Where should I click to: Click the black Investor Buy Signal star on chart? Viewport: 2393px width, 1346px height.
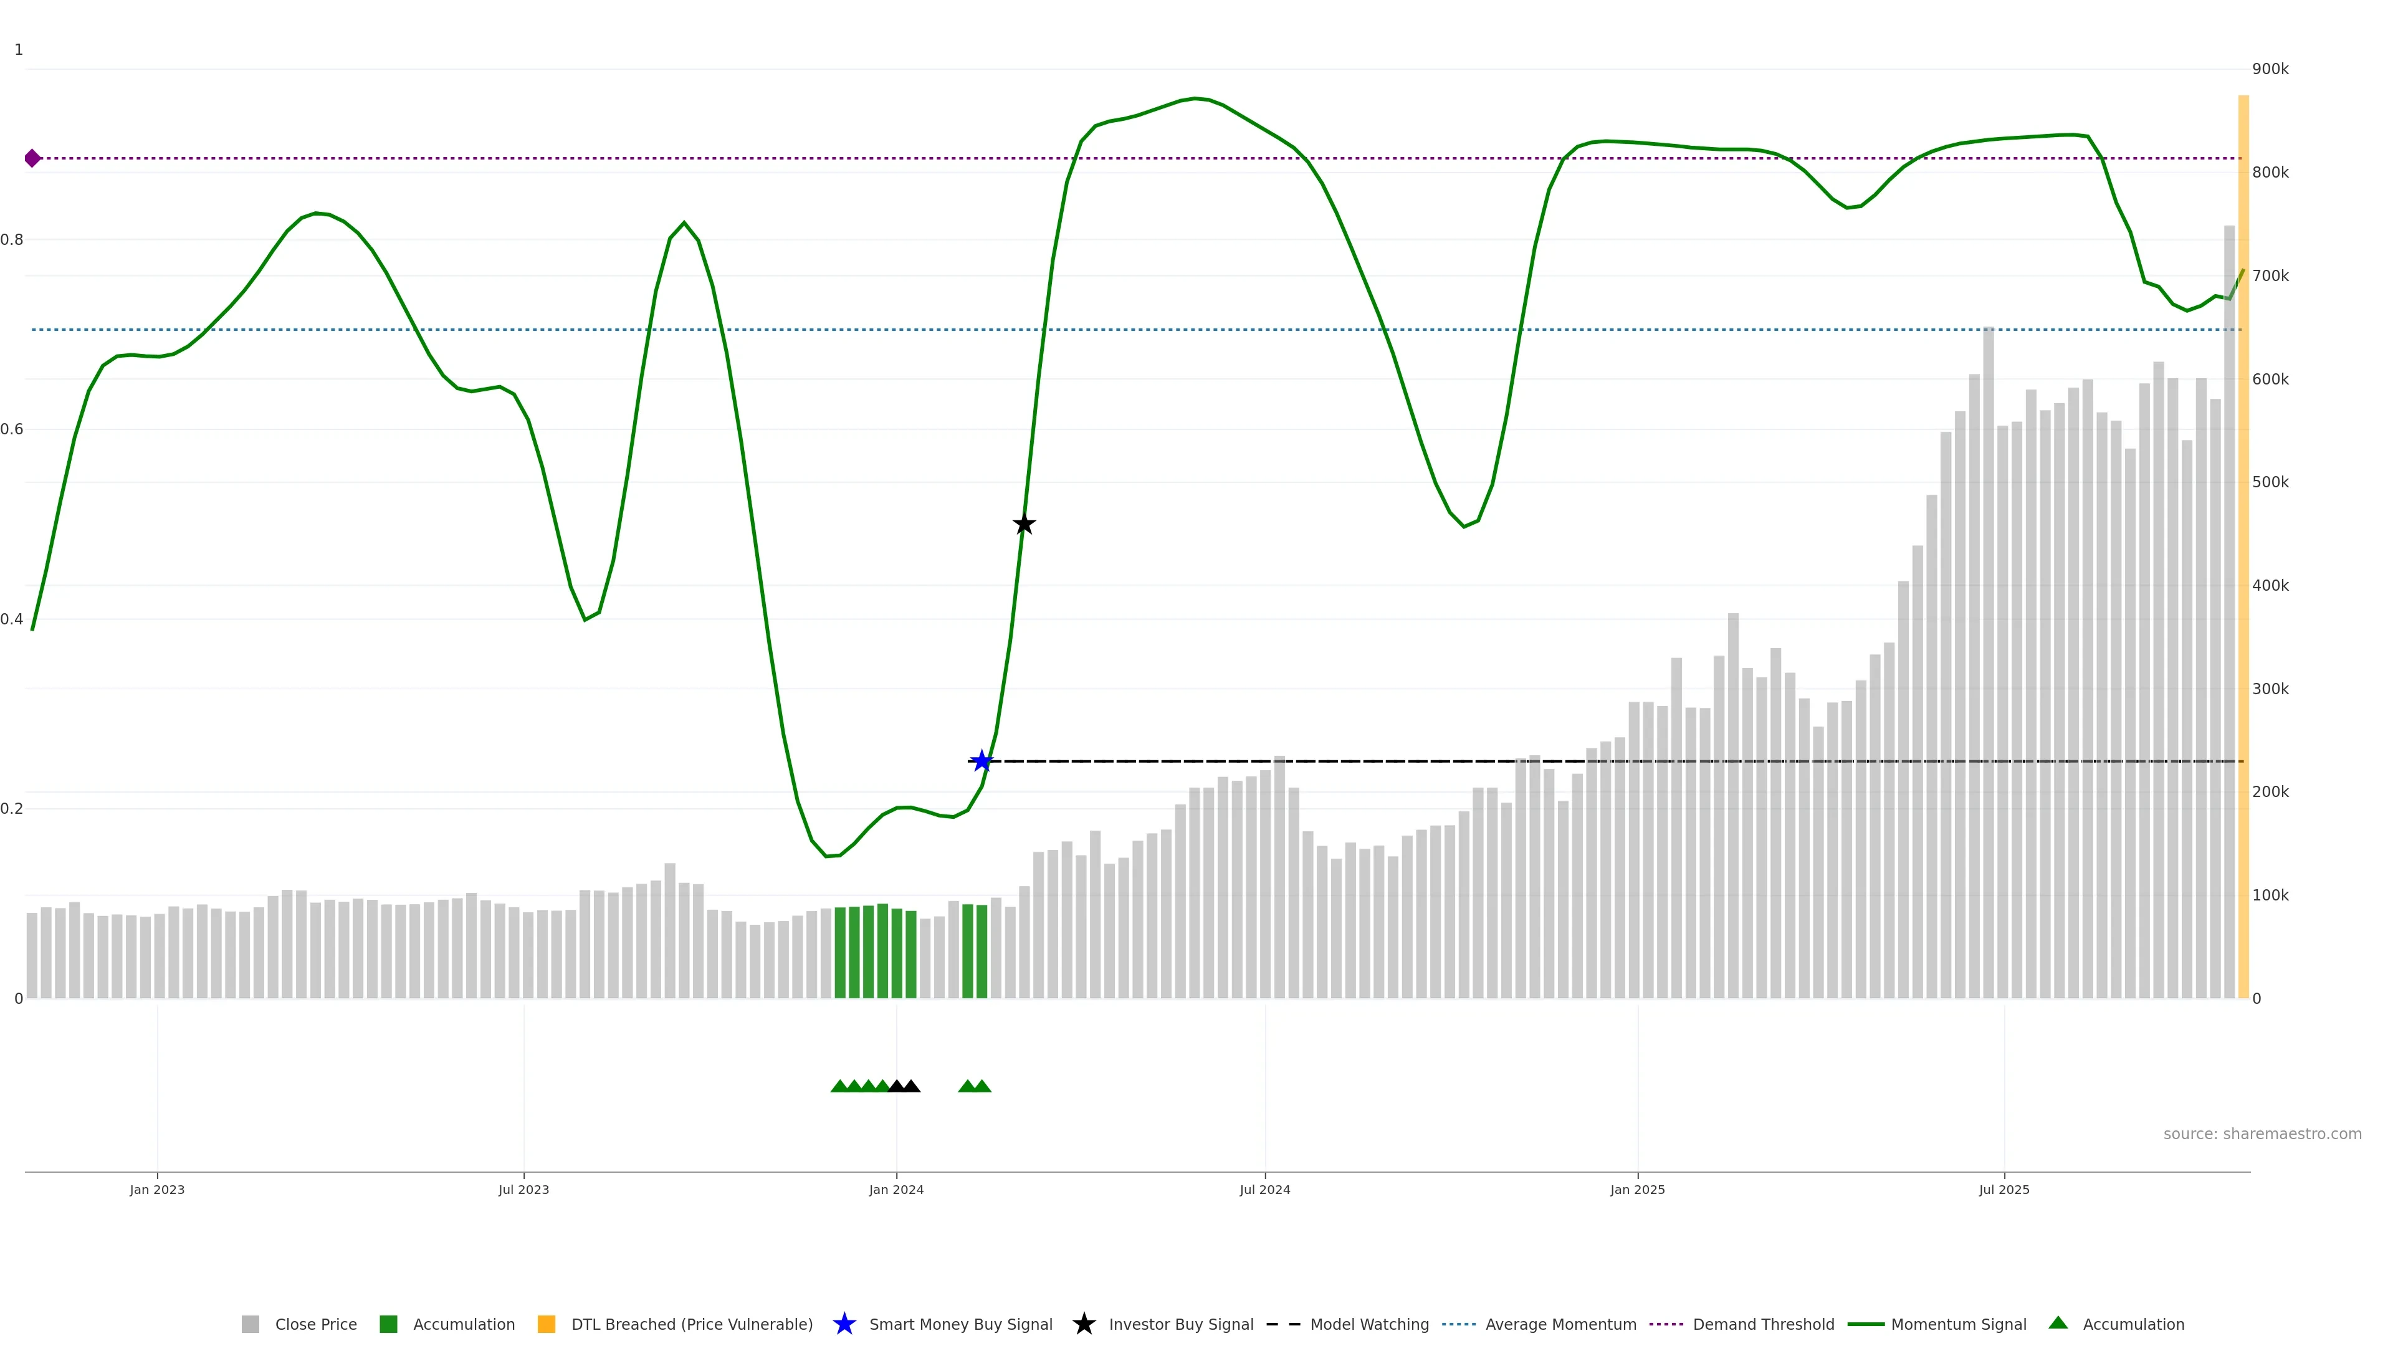[x=1024, y=525]
